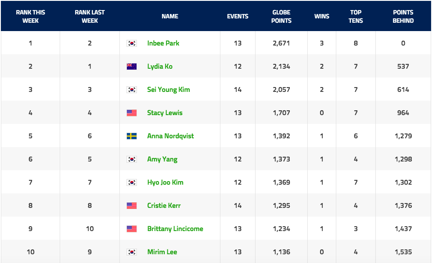
Task: Open Inbee Park's player profile link
Action: point(163,43)
